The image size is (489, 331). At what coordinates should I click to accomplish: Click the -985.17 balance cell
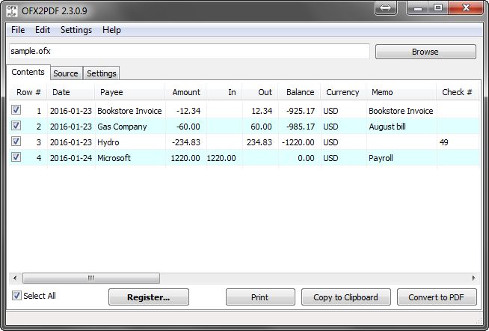(x=301, y=127)
